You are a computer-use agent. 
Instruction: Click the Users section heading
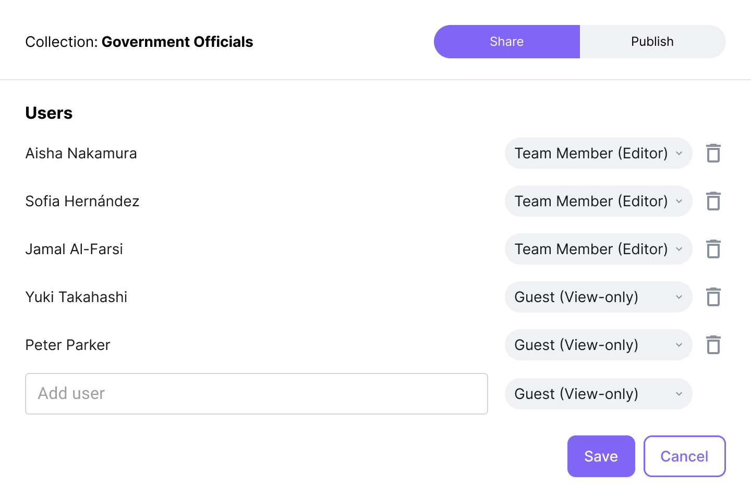point(49,113)
